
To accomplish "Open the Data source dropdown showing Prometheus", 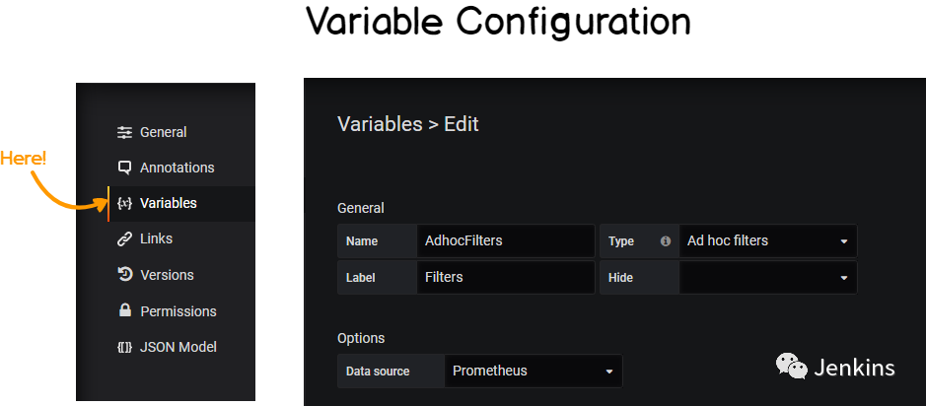I will pos(534,372).
